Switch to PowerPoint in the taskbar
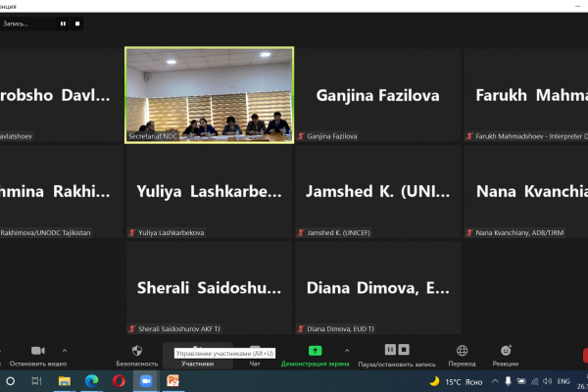 coord(173,381)
